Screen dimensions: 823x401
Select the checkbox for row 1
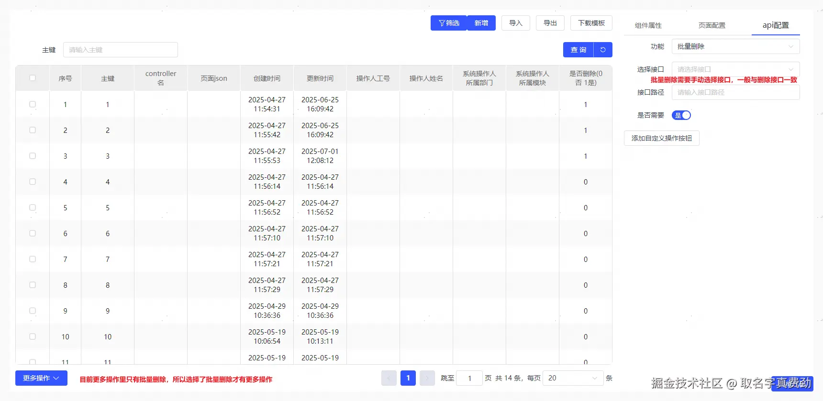pos(33,104)
